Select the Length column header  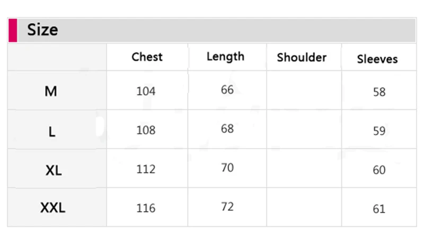pos(226,57)
